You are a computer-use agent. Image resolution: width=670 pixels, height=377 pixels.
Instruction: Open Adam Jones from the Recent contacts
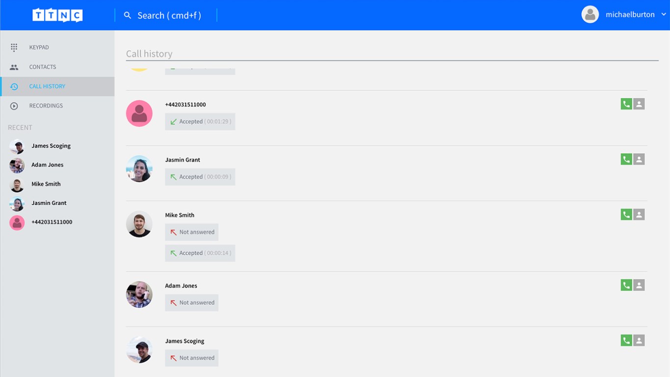click(47, 165)
